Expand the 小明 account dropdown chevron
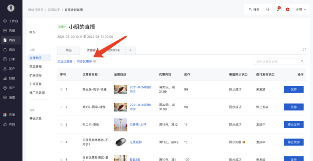 [x=305, y=9]
